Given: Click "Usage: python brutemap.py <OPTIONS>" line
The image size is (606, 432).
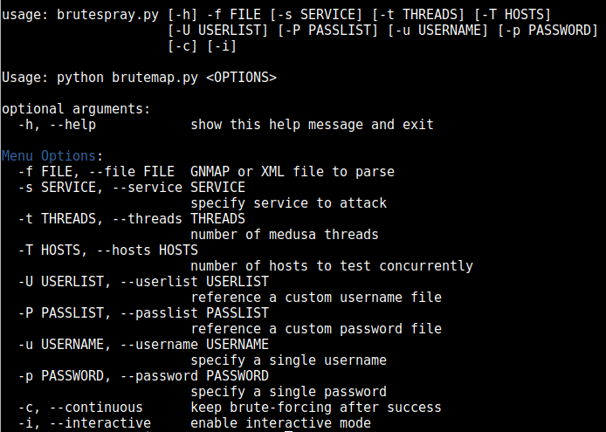Looking at the screenshot, I should pyautogui.click(x=139, y=78).
